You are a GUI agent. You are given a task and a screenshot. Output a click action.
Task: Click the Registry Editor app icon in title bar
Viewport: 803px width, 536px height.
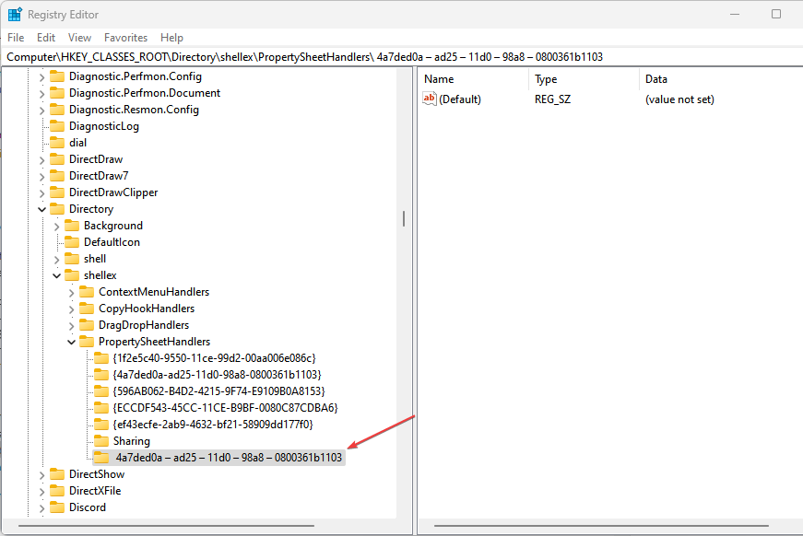(15, 15)
